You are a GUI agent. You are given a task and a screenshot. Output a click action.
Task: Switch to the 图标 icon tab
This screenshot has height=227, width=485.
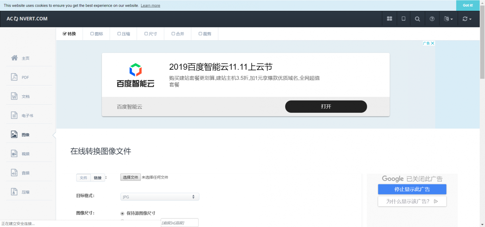(97, 34)
